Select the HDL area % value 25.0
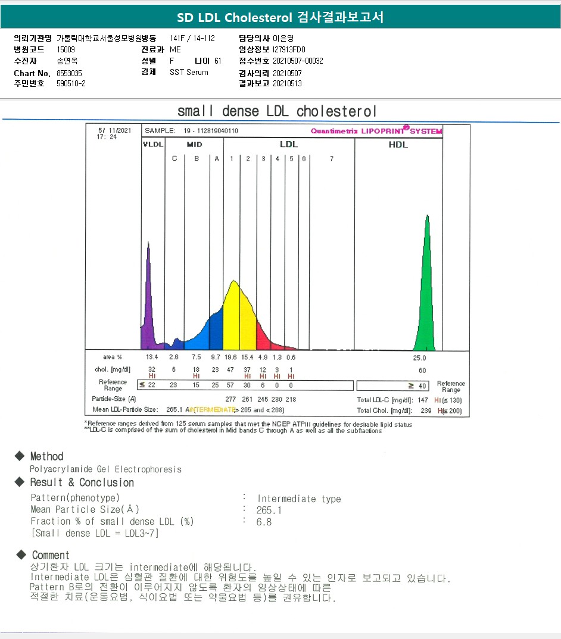561x639 pixels. tap(419, 358)
